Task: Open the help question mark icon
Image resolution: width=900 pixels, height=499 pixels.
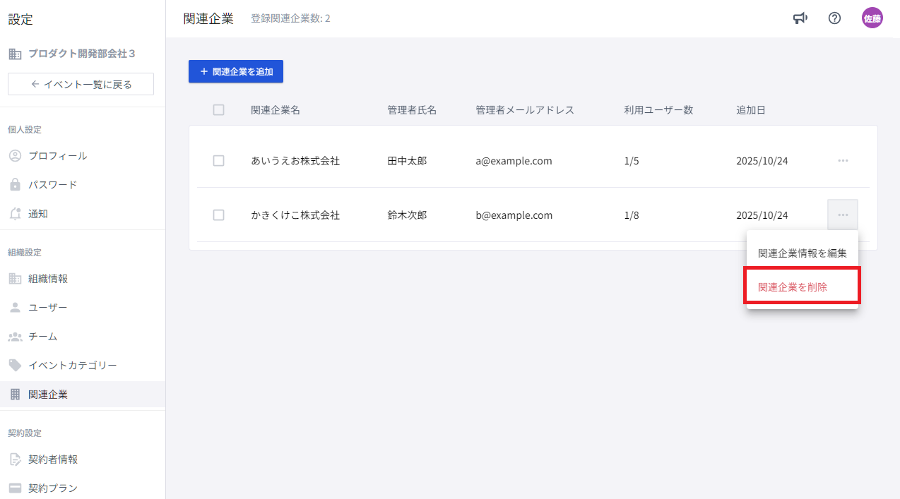Action: coord(834,18)
